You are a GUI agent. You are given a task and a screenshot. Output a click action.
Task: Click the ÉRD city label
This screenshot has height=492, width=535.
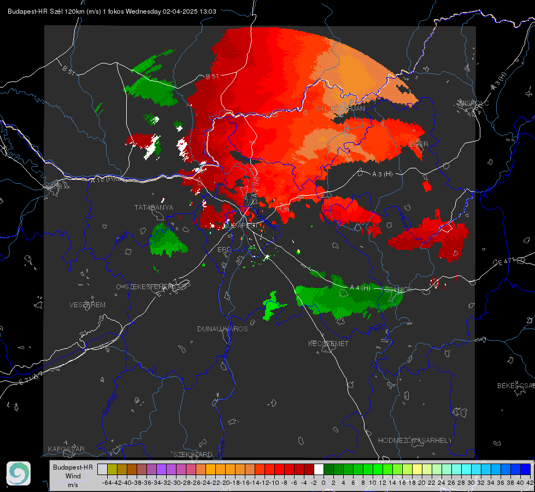pos(224,250)
